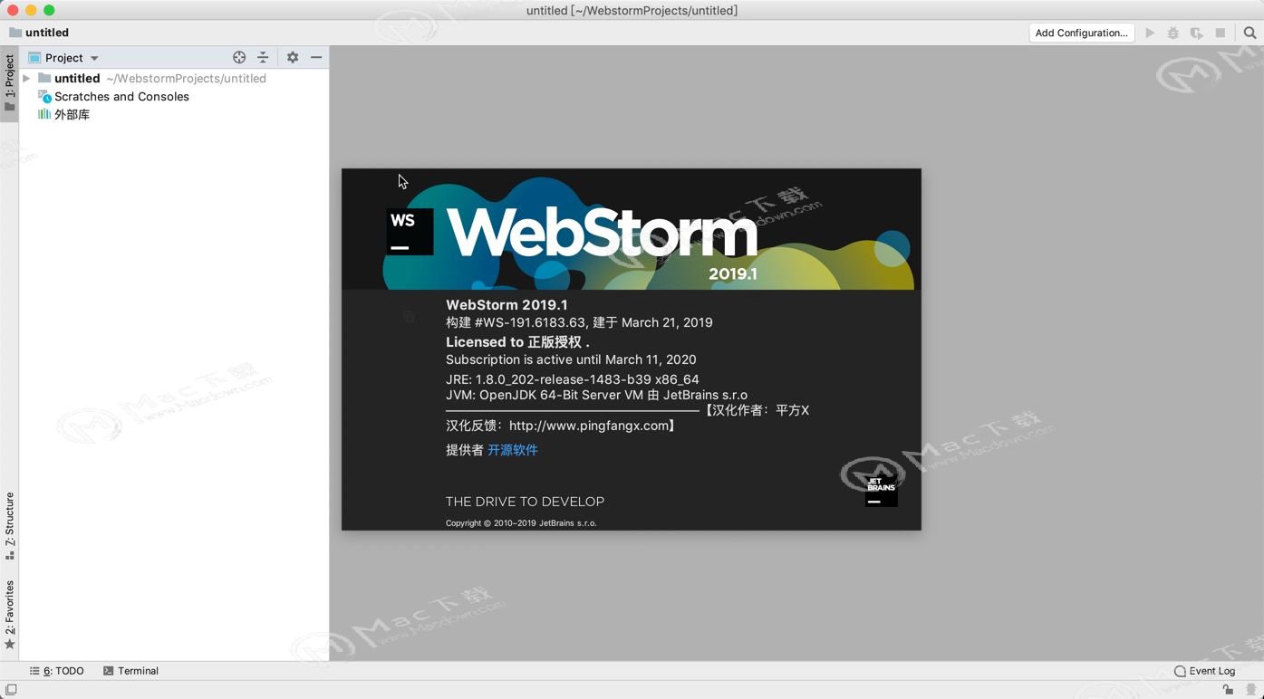Click the JetBrains copyright notice text
1264x699 pixels.
point(521,523)
